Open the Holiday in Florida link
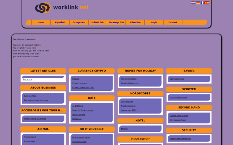Screen dimensions: 233x145 pyautogui.click(x=129, y=79)
